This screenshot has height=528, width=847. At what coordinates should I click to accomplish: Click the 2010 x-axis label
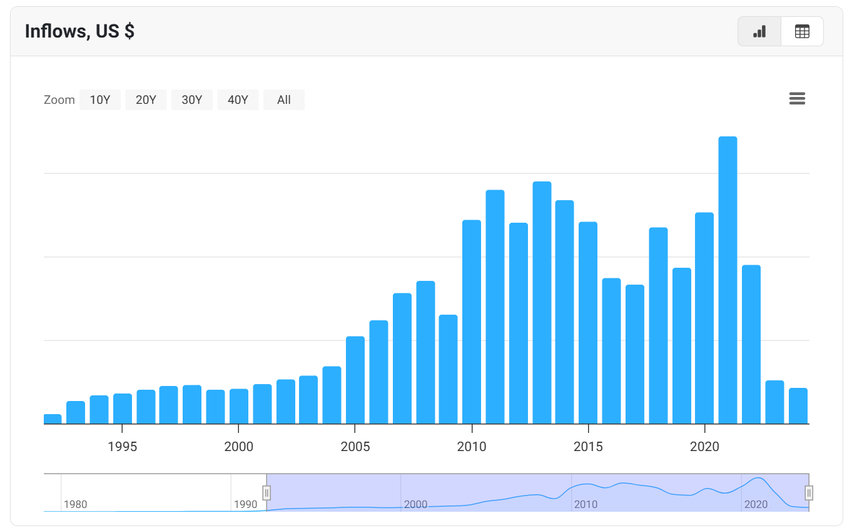pyautogui.click(x=472, y=446)
